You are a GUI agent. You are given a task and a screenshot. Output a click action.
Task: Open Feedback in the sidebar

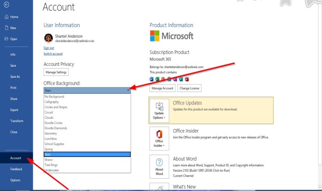pos(16,169)
